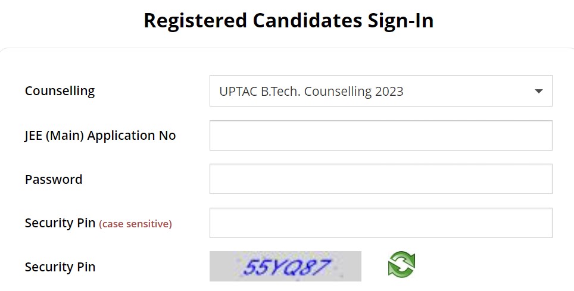Click the text box above the captcha image
The height and width of the screenshot is (291, 574).
click(380, 223)
